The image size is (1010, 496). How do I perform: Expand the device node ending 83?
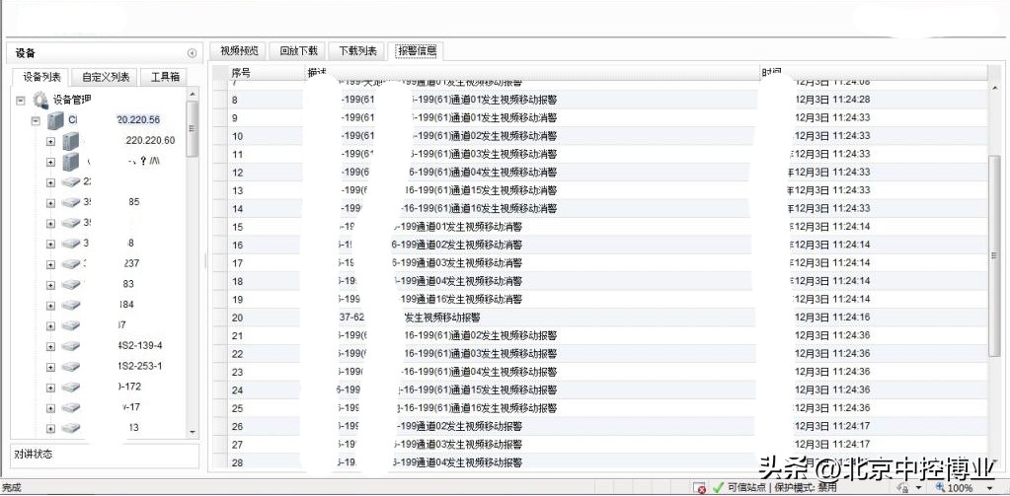pos(51,285)
